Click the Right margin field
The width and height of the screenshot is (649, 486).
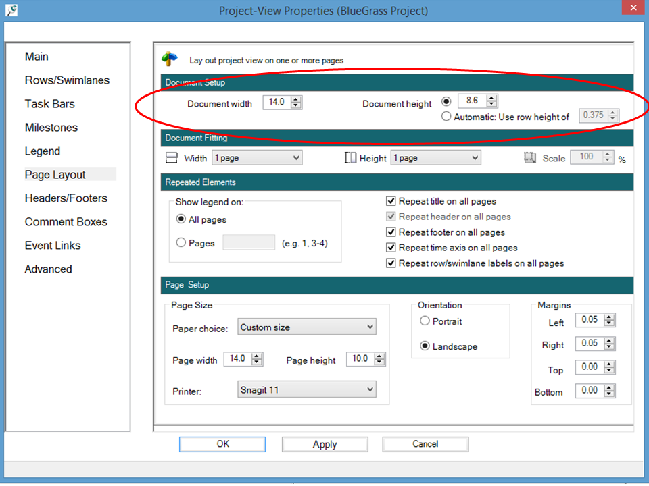[590, 344]
